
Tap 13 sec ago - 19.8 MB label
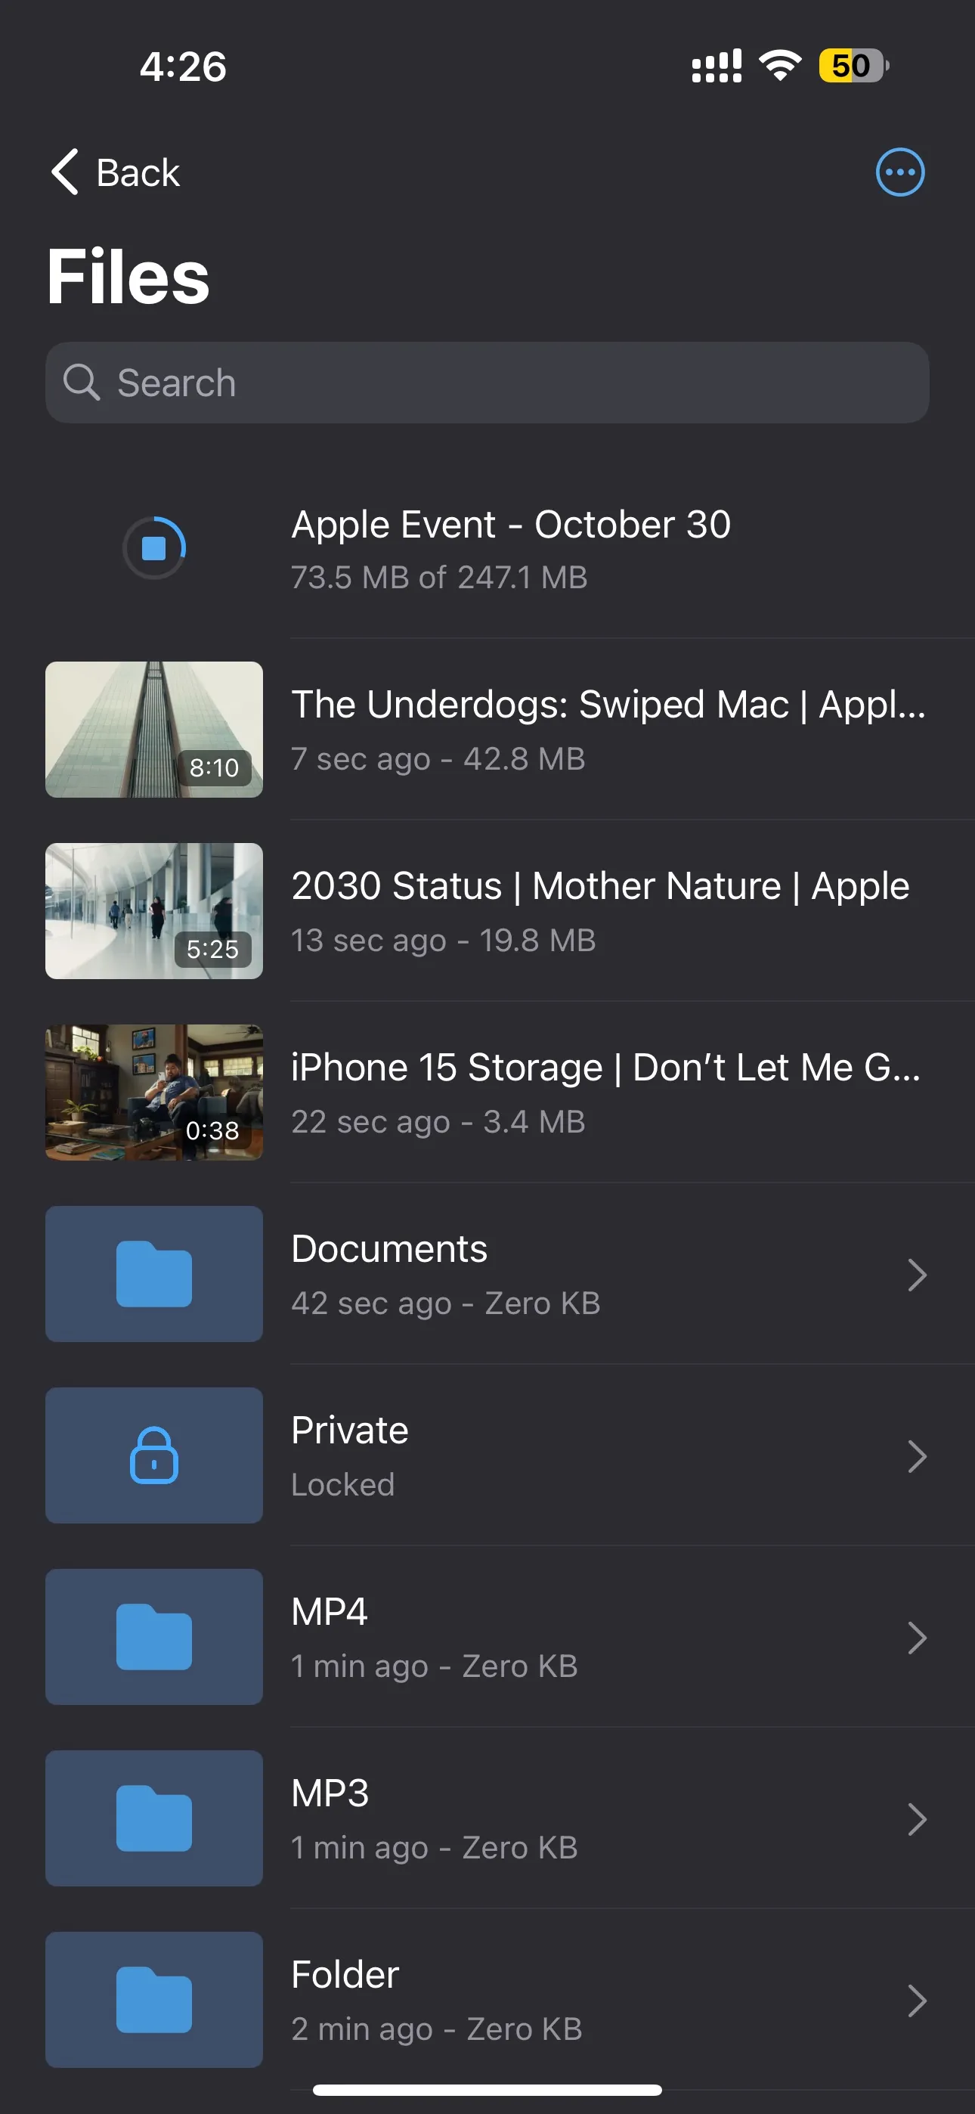443,941
